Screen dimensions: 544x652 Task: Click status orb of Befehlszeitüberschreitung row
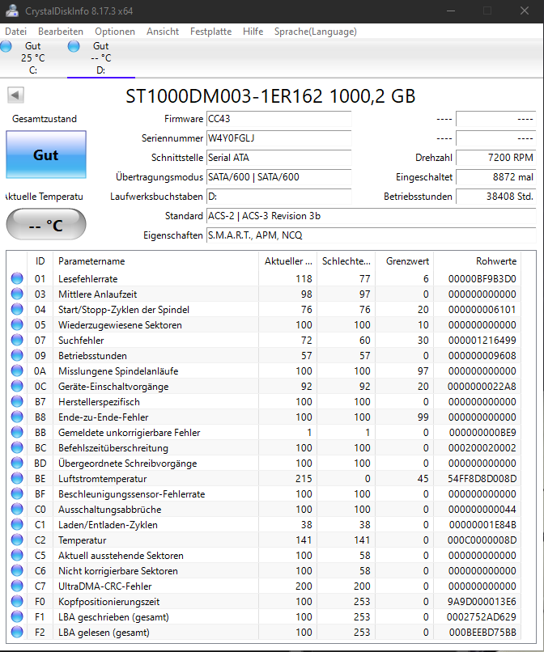pos(17,448)
